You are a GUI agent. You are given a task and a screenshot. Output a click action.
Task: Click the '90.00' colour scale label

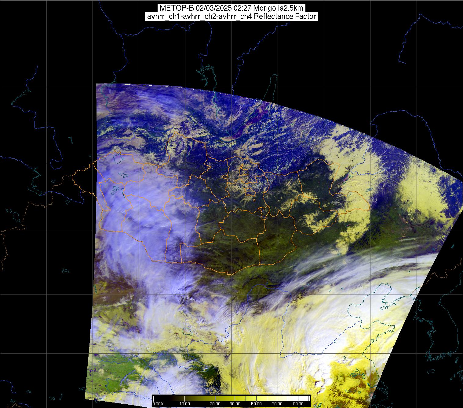298,404
